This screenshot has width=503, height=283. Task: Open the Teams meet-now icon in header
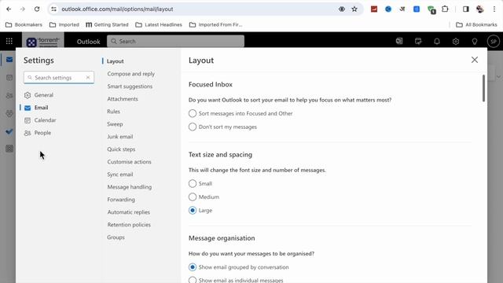[x=399, y=41]
